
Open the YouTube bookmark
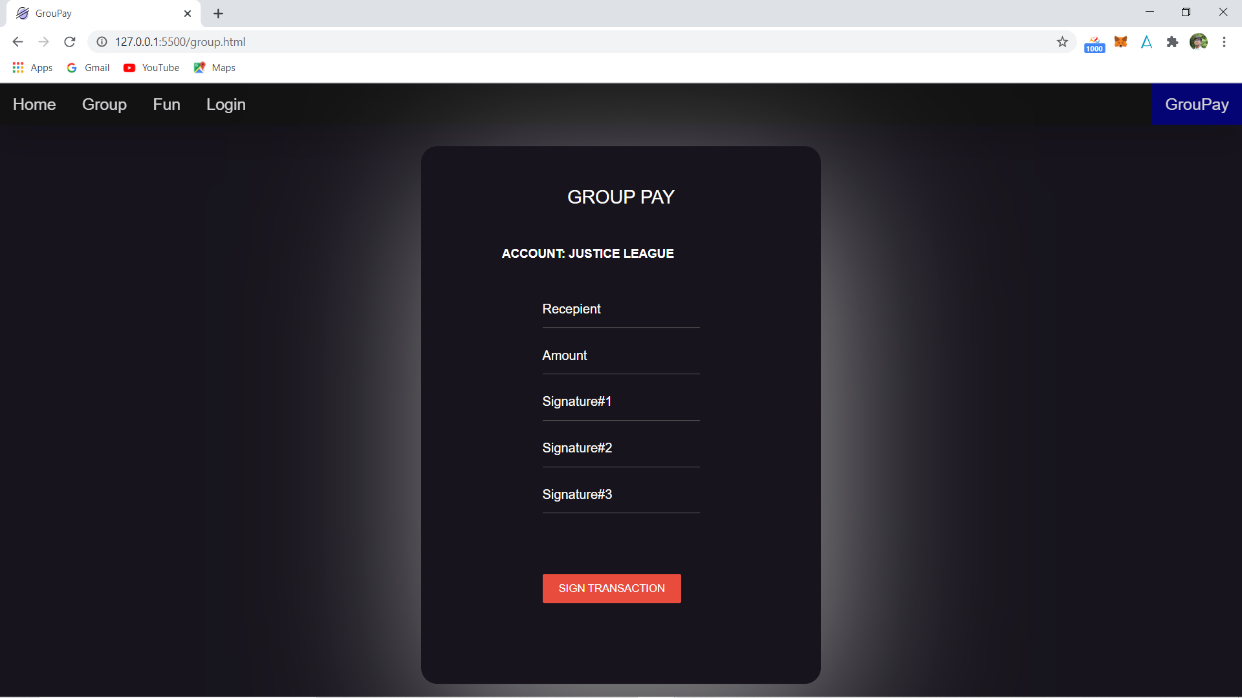(151, 68)
